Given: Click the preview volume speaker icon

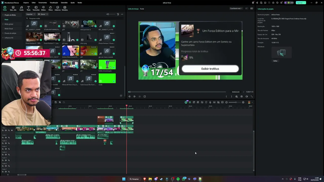Looking at the screenshot, I should click(247, 96).
